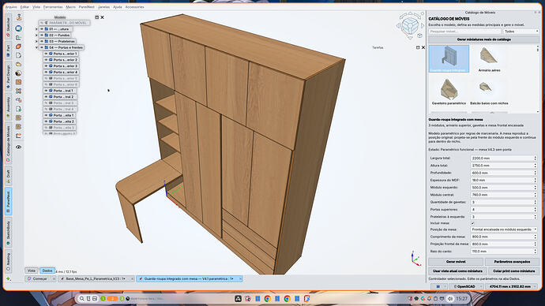Select the Gaveteiro paramétrico thumbnail

coord(449,91)
